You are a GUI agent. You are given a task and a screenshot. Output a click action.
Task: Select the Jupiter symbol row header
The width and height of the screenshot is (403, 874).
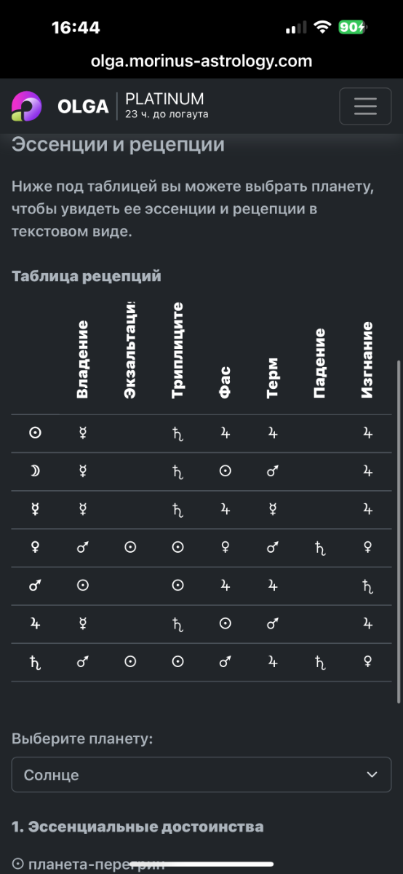[35, 623]
